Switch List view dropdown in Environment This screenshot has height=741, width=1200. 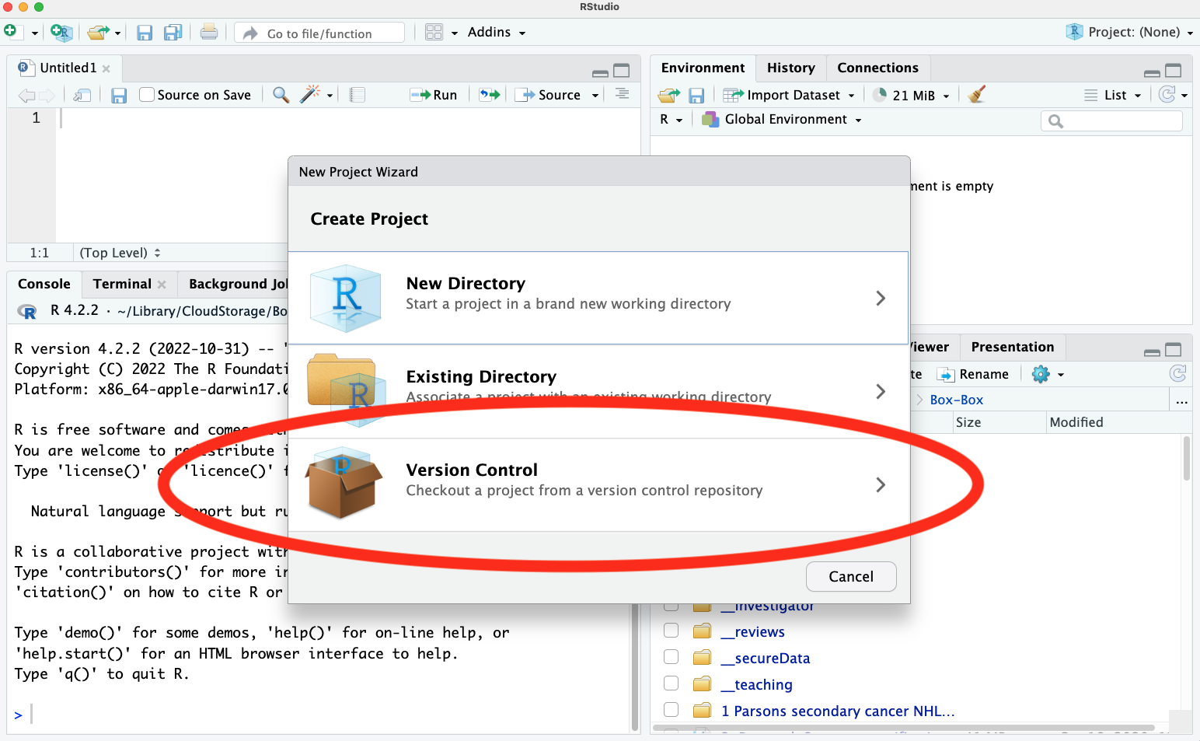tap(1113, 95)
